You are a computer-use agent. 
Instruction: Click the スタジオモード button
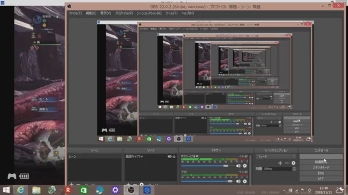coord(321,167)
